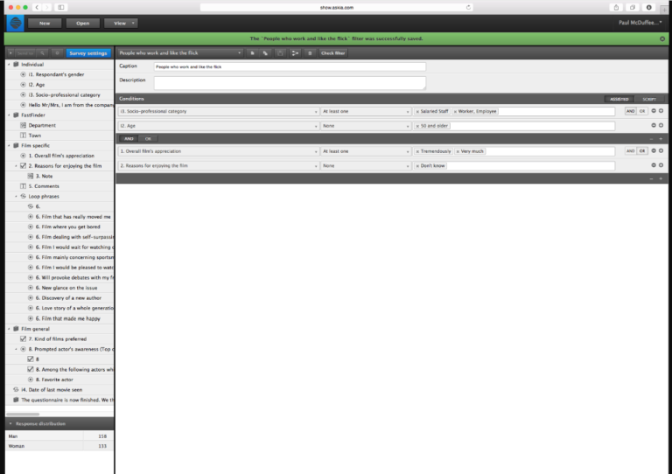Click the Askia logo icon
This screenshot has height=474, width=672.
[16, 23]
